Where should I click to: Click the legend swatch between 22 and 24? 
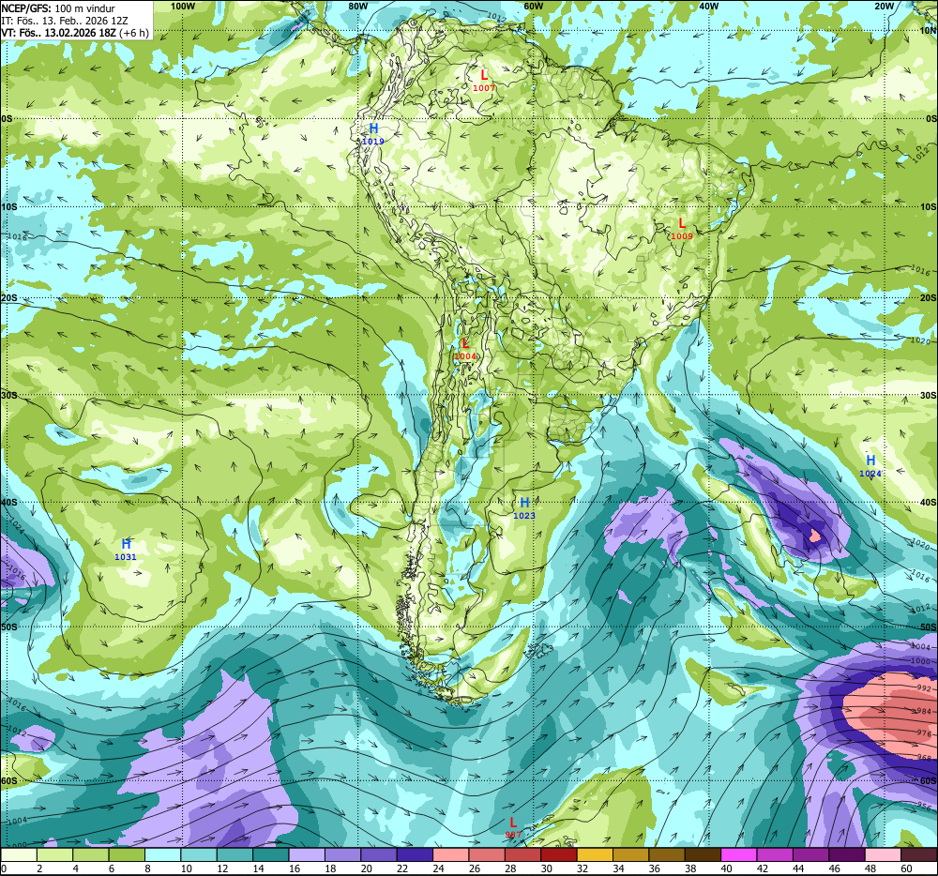tap(415, 855)
